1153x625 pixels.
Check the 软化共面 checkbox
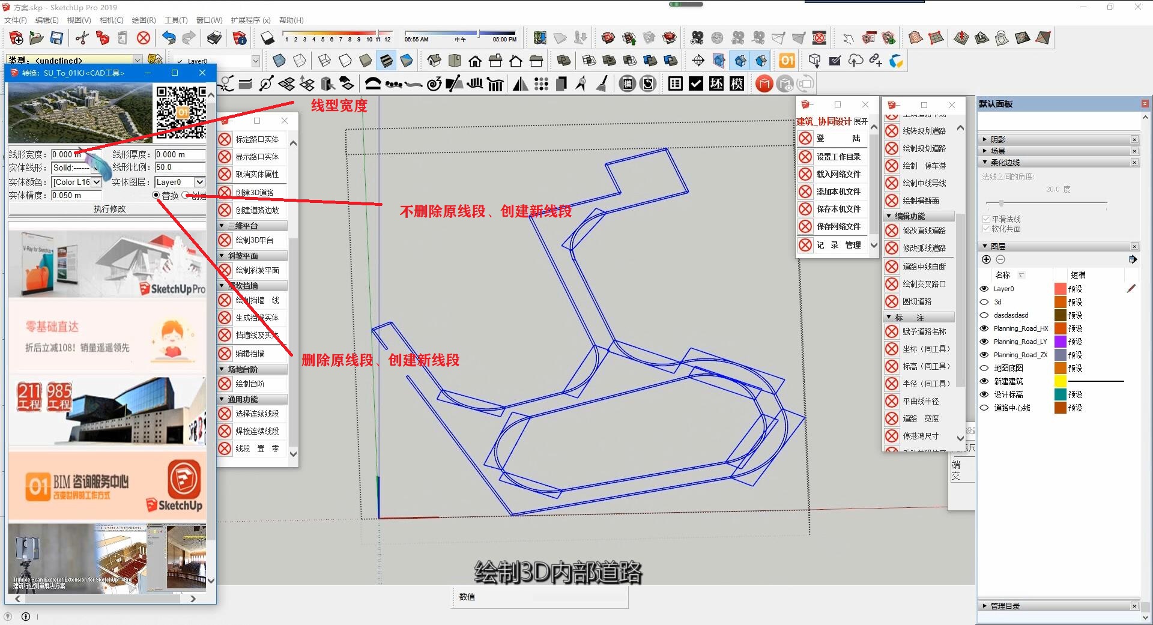(986, 229)
